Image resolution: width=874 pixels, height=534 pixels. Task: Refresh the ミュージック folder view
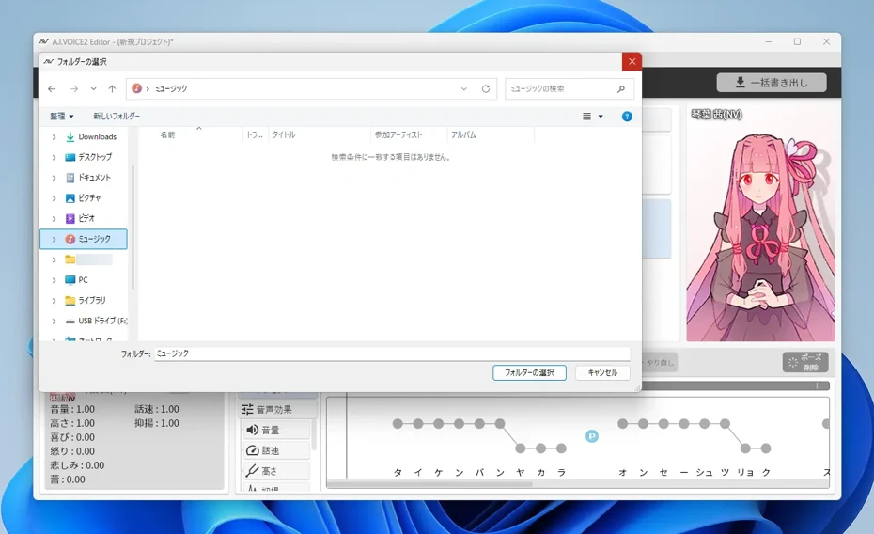[x=486, y=88]
